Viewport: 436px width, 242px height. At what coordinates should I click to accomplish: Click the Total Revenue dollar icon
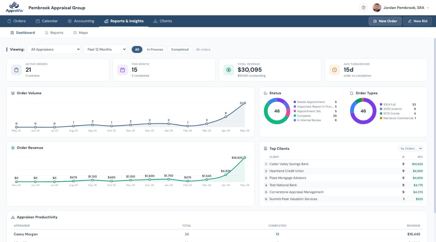click(x=229, y=70)
